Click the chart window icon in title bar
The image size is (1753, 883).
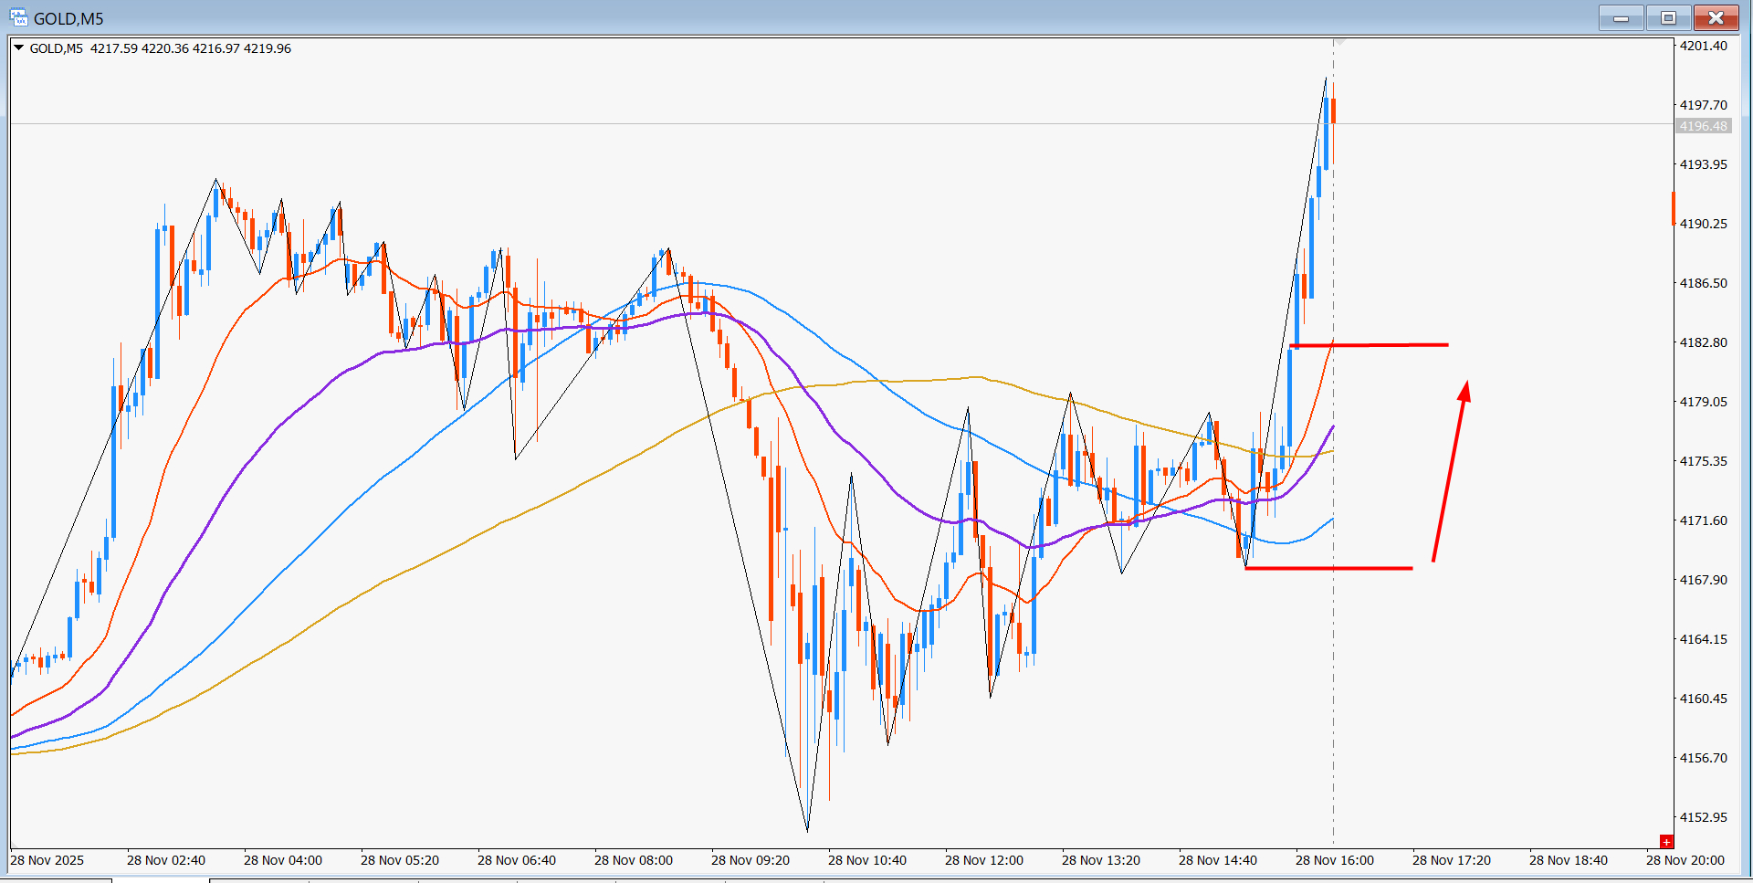[x=18, y=18]
